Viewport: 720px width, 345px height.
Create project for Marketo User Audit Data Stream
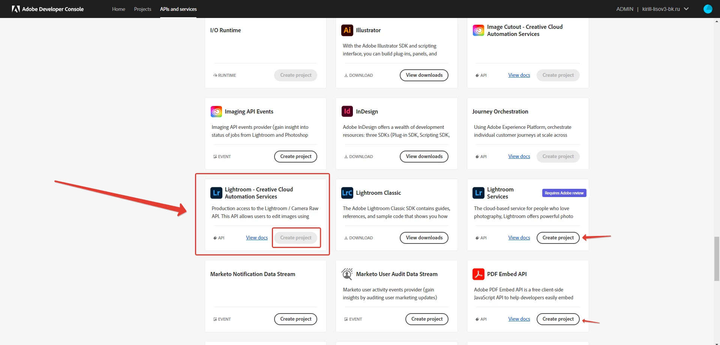click(427, 319)
